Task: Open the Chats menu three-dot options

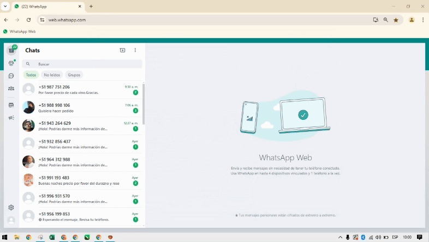Action: click(x=135, y=50)
